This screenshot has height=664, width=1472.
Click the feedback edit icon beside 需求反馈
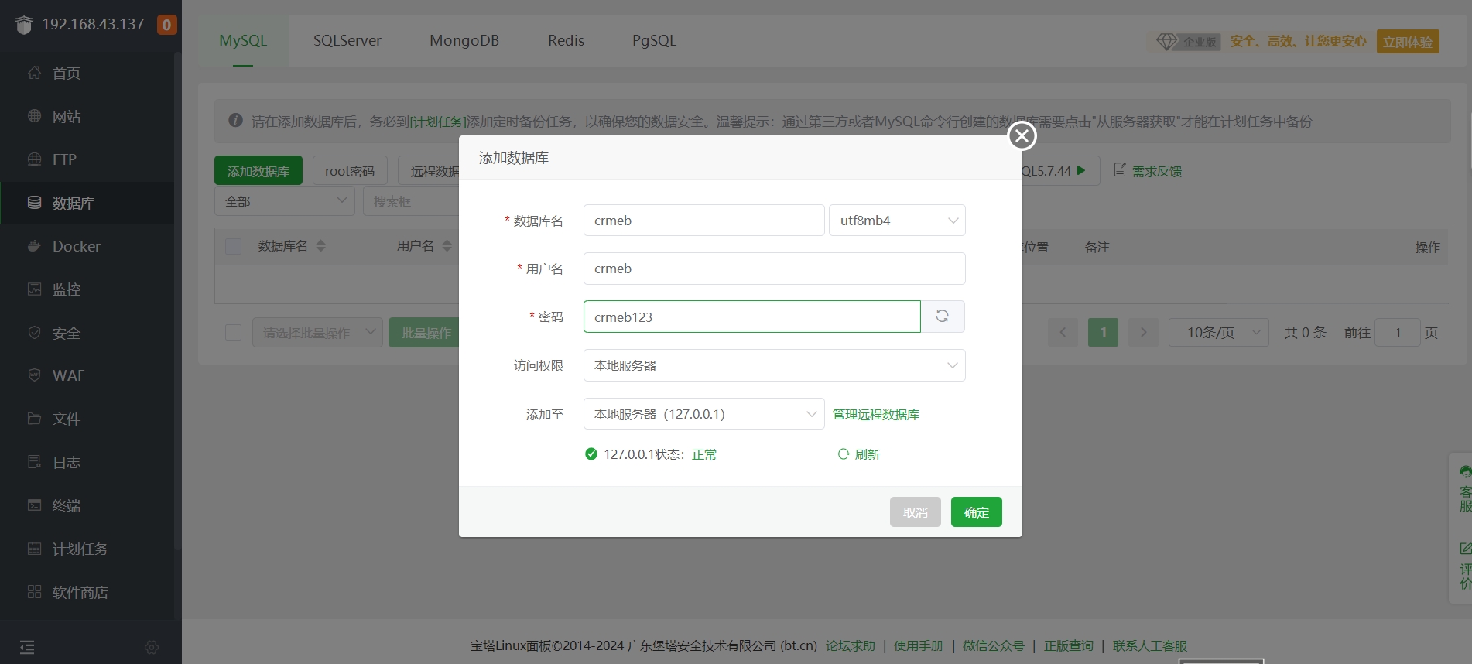[1120, 170]
